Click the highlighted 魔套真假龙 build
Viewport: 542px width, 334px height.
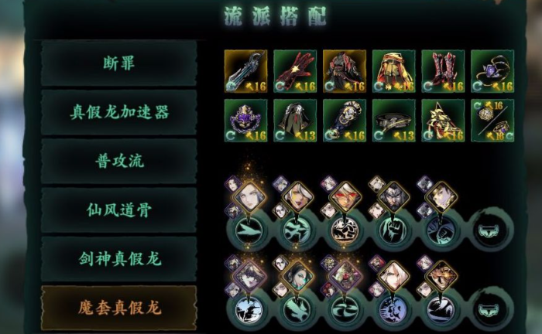[x=119, y=308]
